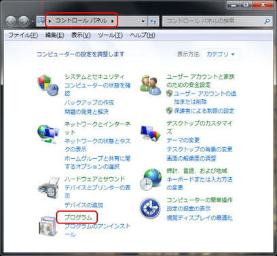This screenshot has width=277, height=256.
Task: Click ユーザー アカウントの追加または削除 link
Action: (x=205, y=98)
